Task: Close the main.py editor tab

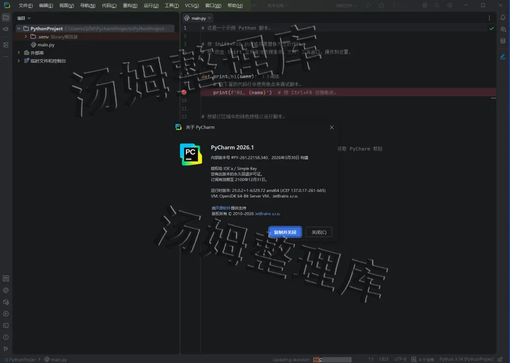Action: coord(210,18)
